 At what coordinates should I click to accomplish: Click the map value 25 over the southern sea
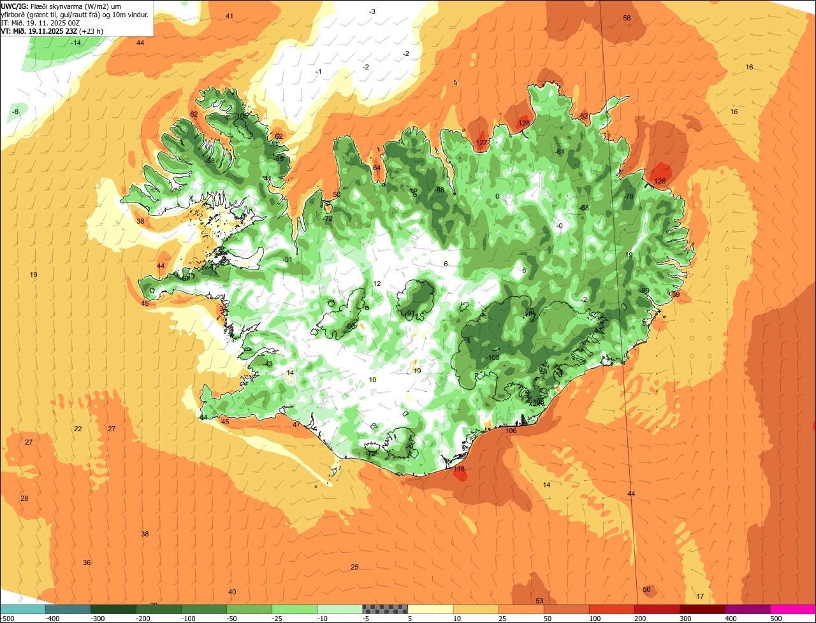click(354, 567)
